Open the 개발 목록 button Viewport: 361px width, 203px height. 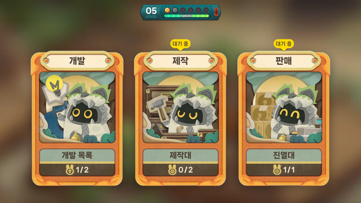[x=77, y=155]
